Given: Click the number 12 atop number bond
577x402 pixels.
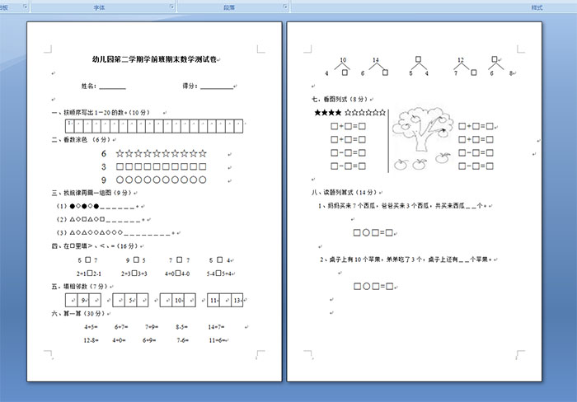Looking at the screenshot, I should tap(461, 59).
